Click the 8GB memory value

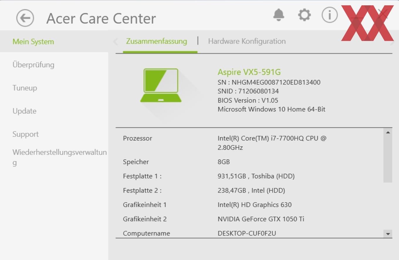(x=224, y=162)
